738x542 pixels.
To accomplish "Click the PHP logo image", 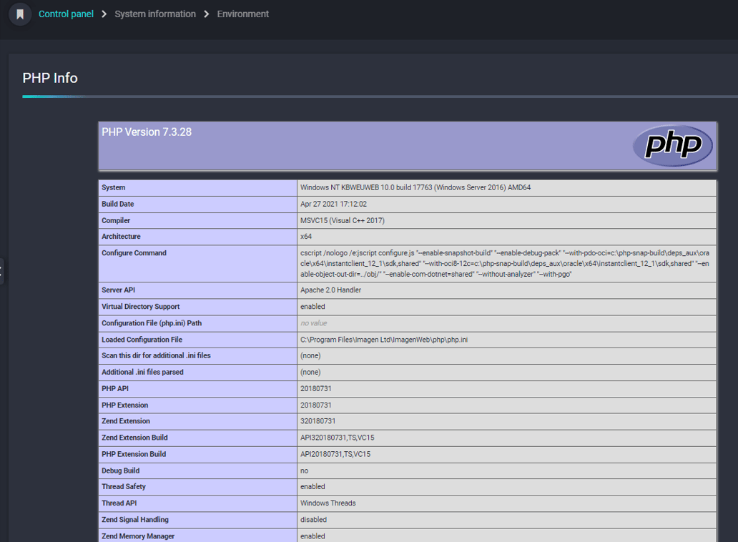I will [673, 145].
